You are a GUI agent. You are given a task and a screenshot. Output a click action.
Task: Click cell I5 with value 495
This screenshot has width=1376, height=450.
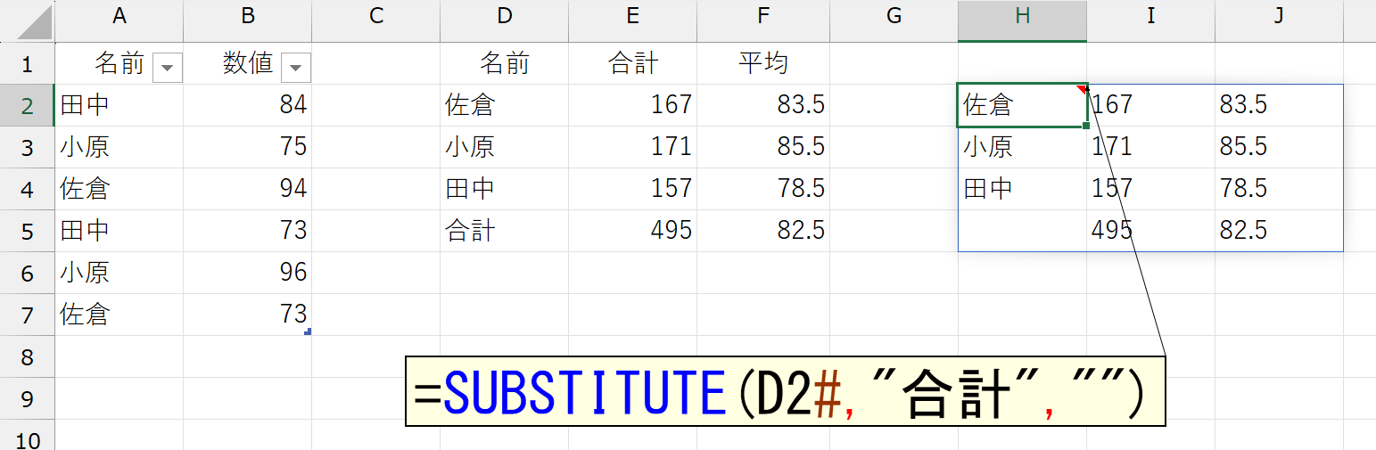pos(1151,231)
